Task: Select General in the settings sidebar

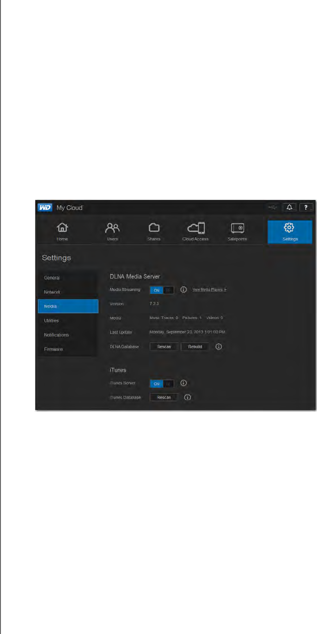Action: point(68,278)
